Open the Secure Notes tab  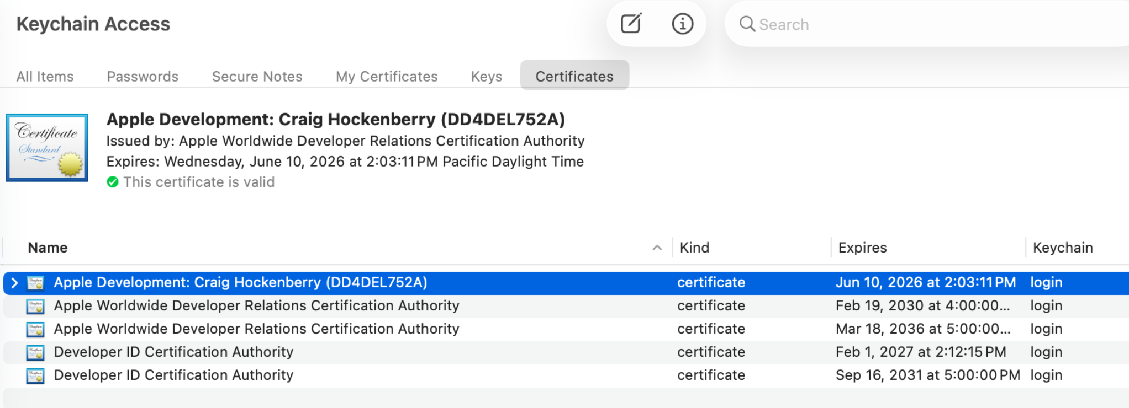coord(257,76)
